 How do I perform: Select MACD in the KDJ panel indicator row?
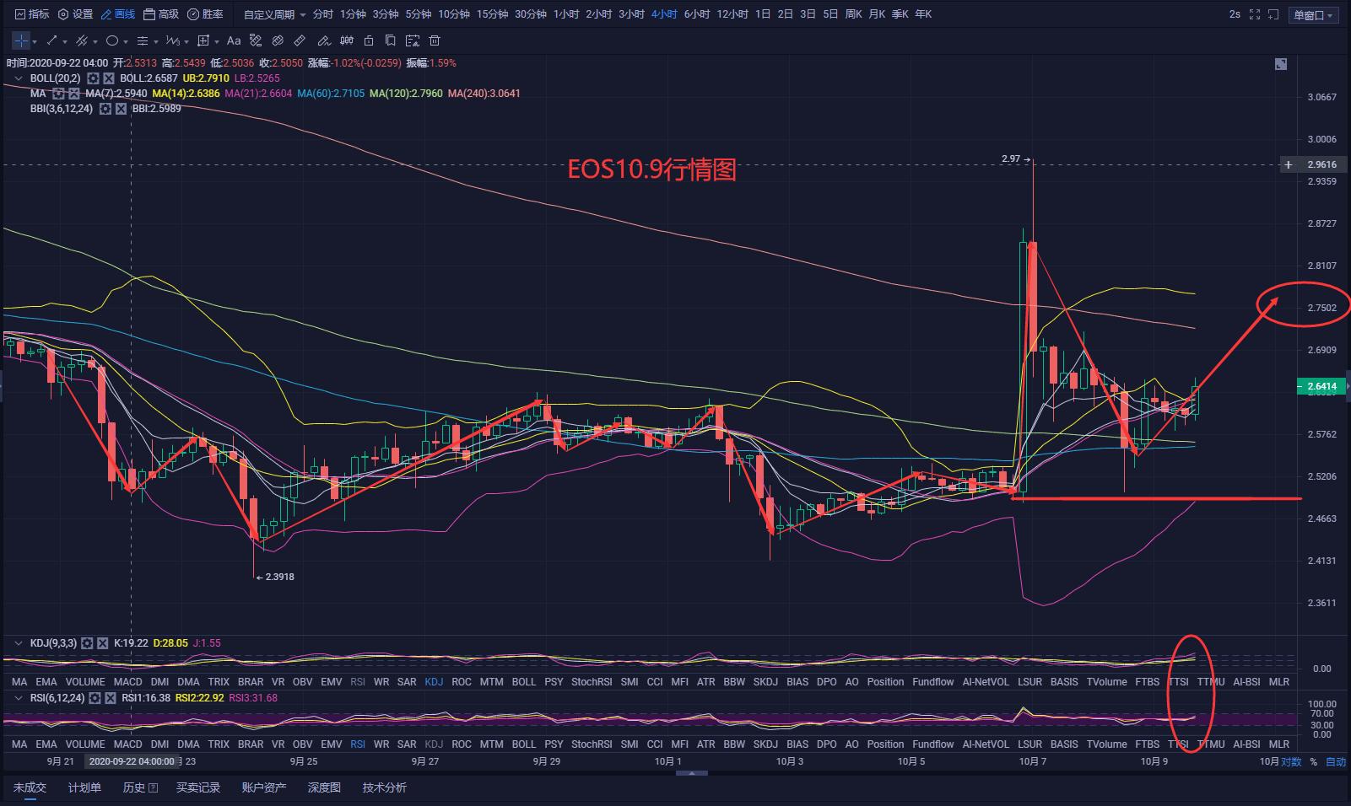point(128,682)
